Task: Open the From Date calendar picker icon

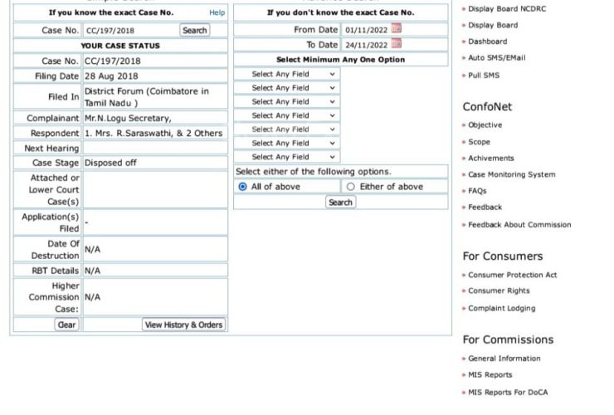Action: click(397, 28)
